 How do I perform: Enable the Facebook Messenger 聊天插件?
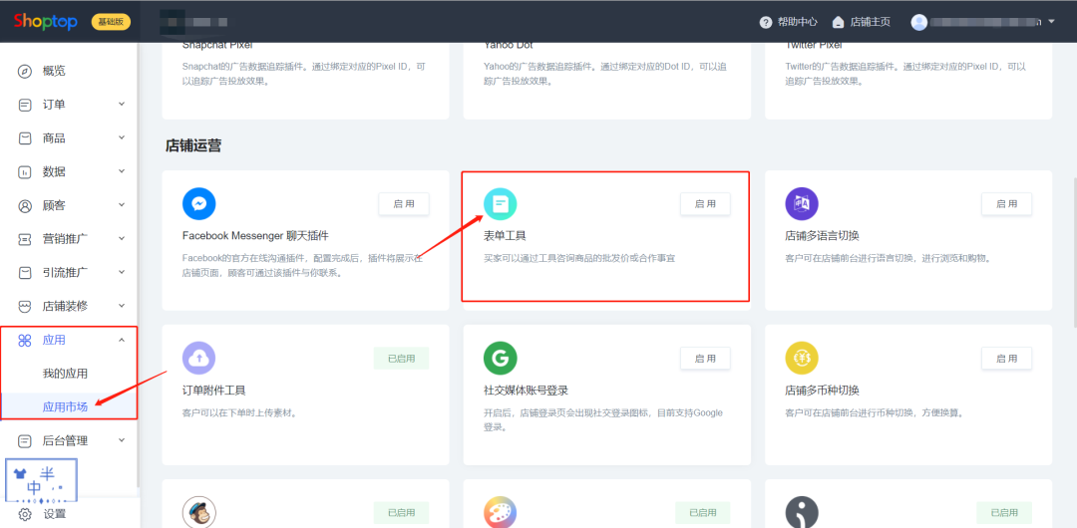click(404, 204)
